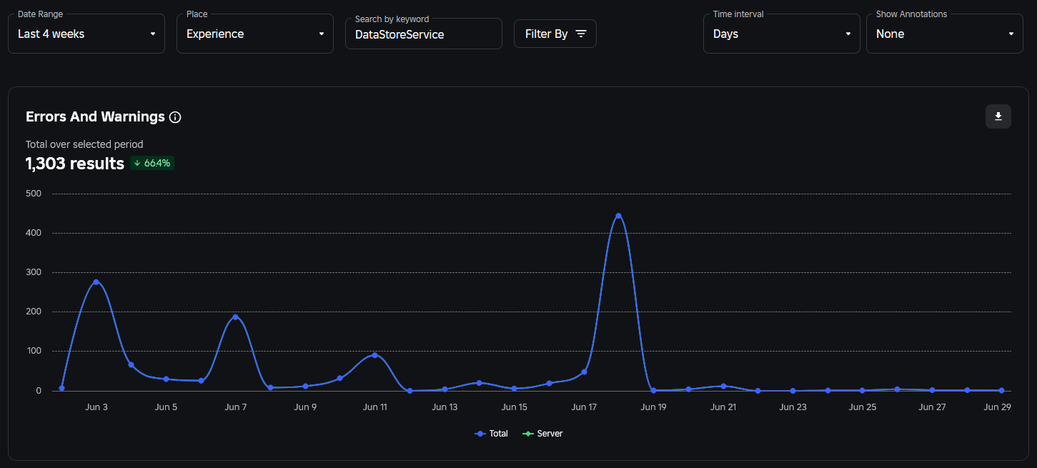Open the Show Annotations dropdown
The image size is (1037, 468).
pyautogui.click(x=945, y=34)
